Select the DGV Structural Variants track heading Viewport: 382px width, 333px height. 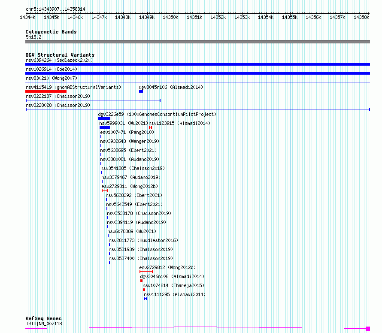[60, 55]
